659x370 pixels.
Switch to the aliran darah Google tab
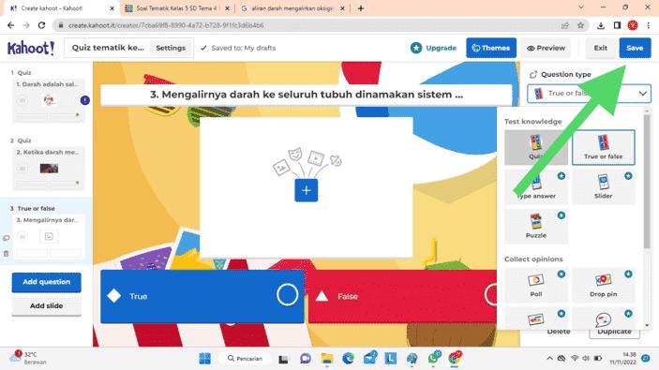292,8
